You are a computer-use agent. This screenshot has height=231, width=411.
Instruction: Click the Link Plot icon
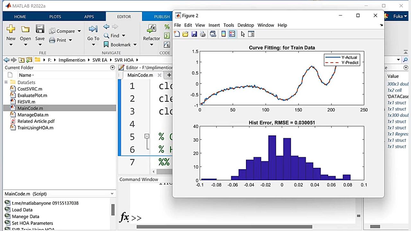tap(213, 34)
